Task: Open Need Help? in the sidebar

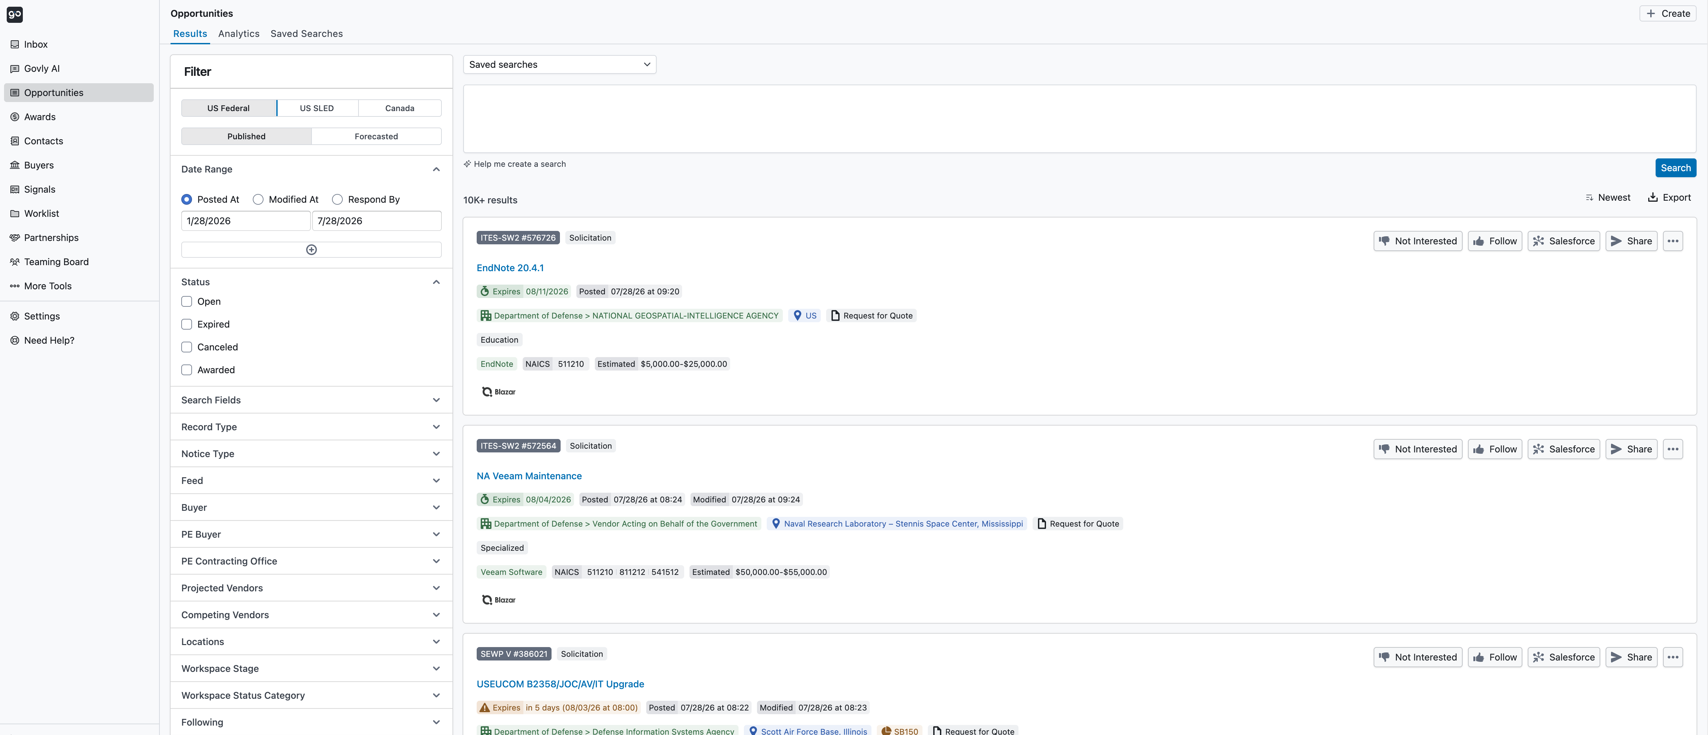Action: (x=78, y=341)
